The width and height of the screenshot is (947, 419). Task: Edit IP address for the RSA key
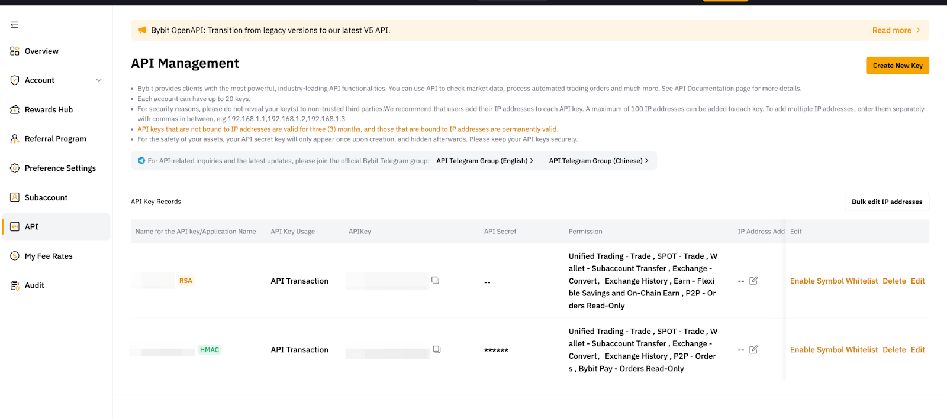tap(753, 281)
